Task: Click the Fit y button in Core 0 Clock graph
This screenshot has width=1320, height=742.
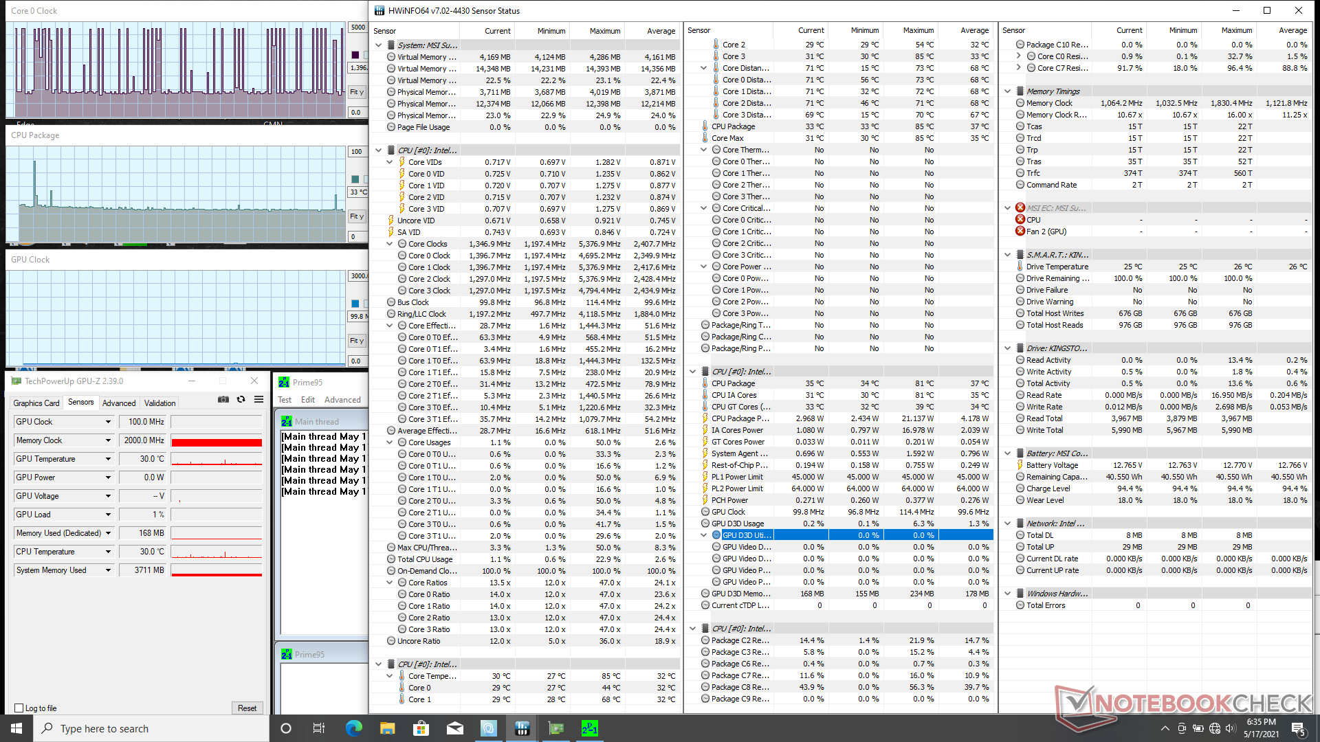Action: click(357, 92)
